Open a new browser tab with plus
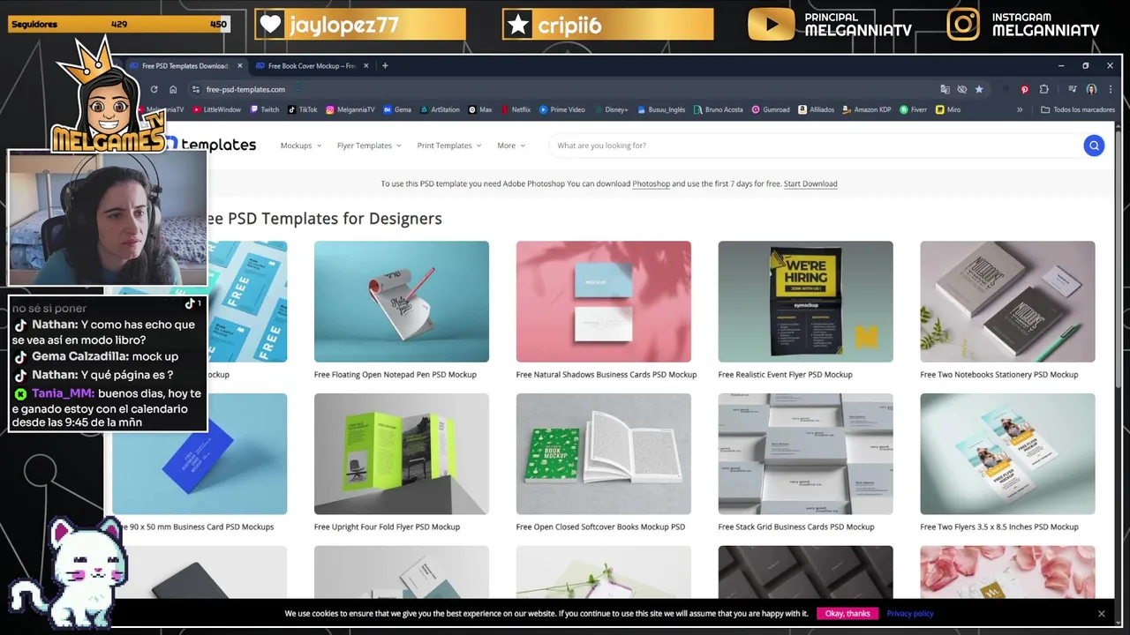Viewport: 1130px width, 635px height. point(385,65)
